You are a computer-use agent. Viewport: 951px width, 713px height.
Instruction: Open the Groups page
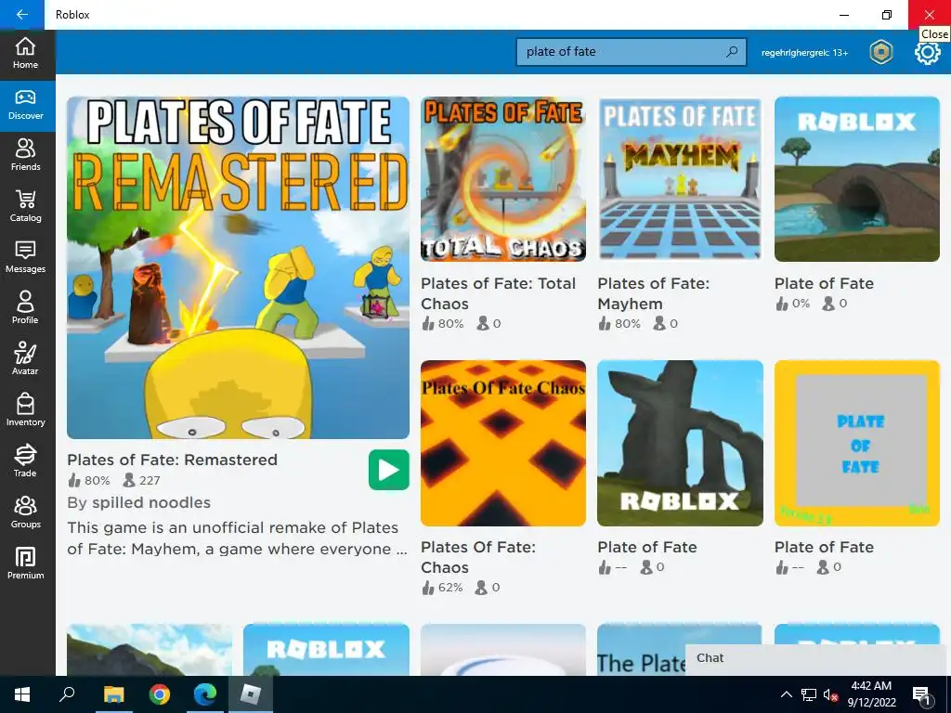[25, 512]
